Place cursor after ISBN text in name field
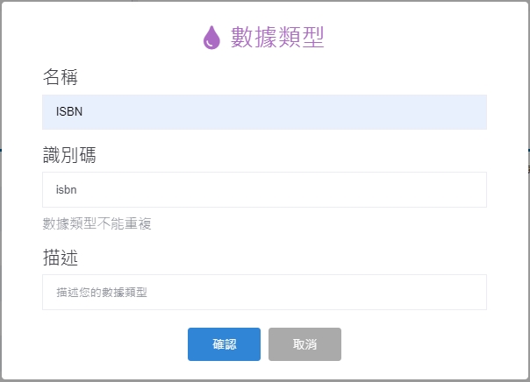The image size is (530, 382). [x=84, y=112]
